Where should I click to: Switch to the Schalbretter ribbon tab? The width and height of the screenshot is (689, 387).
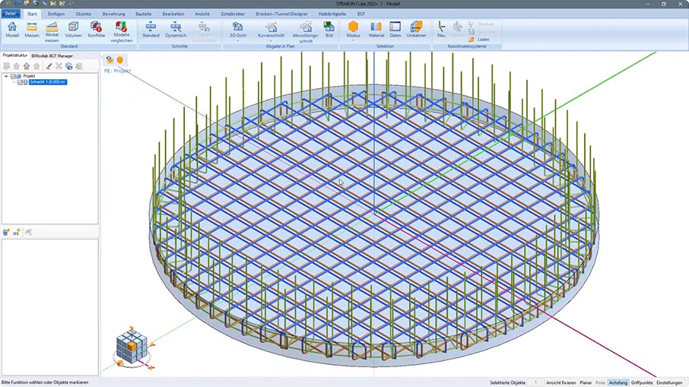coord(233,14)
